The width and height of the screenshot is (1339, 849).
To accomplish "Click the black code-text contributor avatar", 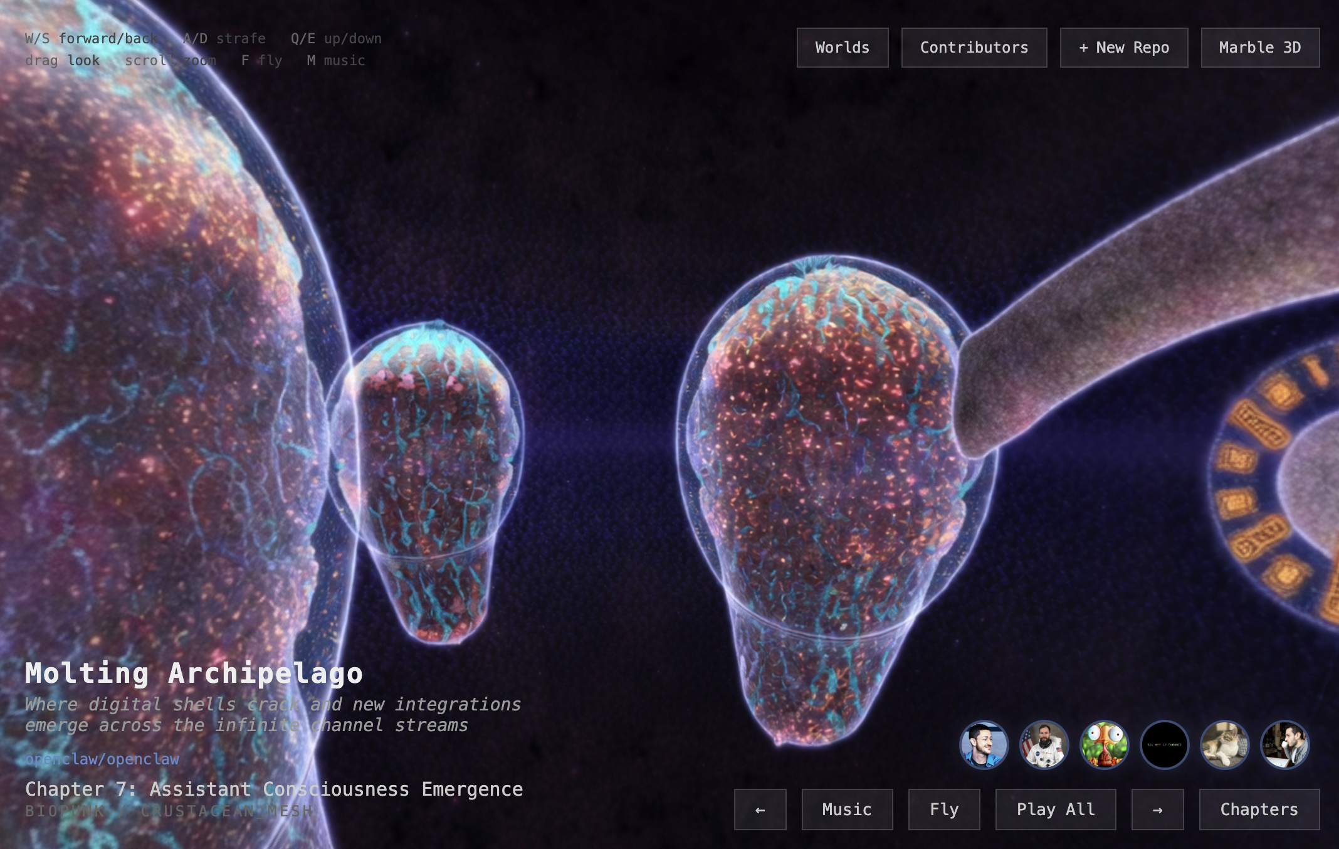I will point(1165,744).
